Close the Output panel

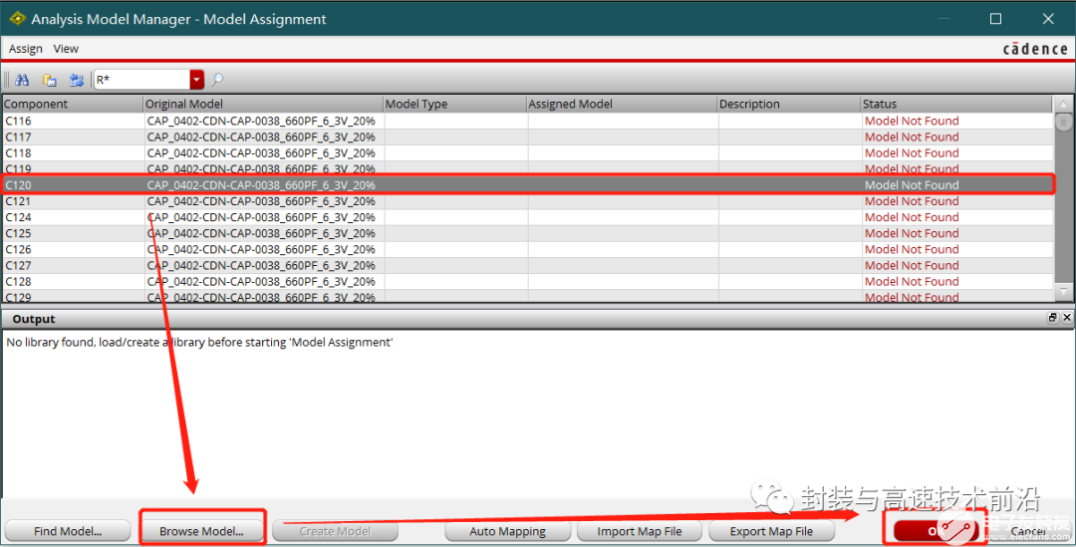(x=1066, y=318)
